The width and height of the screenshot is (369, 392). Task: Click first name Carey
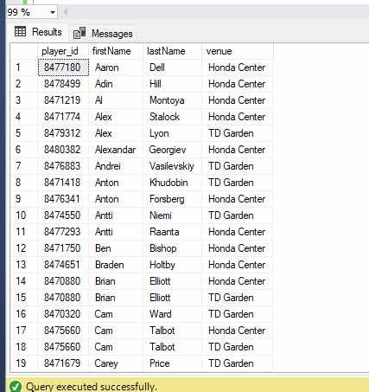tap(106, 363)
